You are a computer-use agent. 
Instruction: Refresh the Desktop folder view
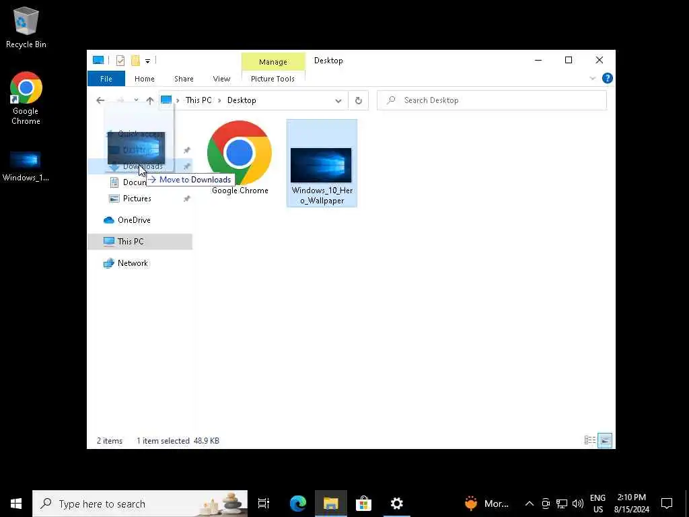coord(359,101)
